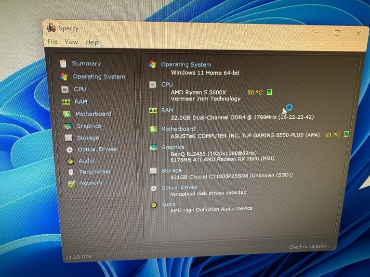Open the Help menu
Viewport: 370px width, 277px height.
tap(92, 42)
